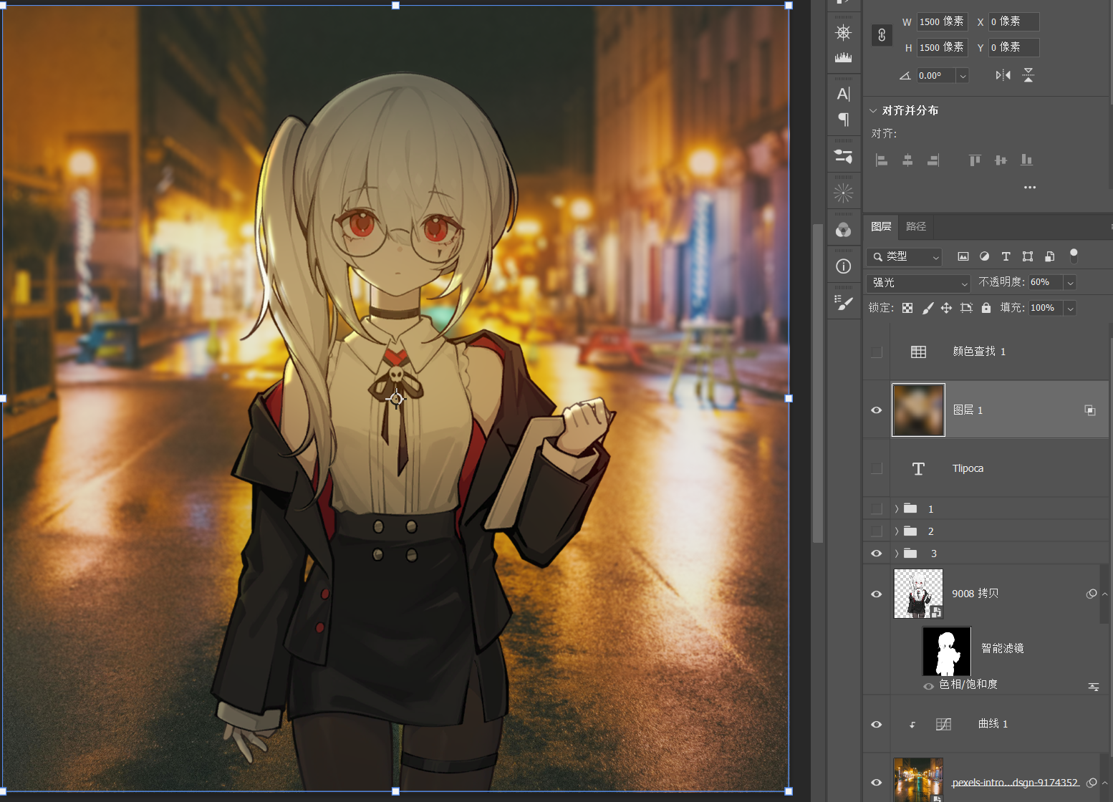Expand layer group 3
The width and height of the screenshot is (1113, 802).
click(897, 554)
